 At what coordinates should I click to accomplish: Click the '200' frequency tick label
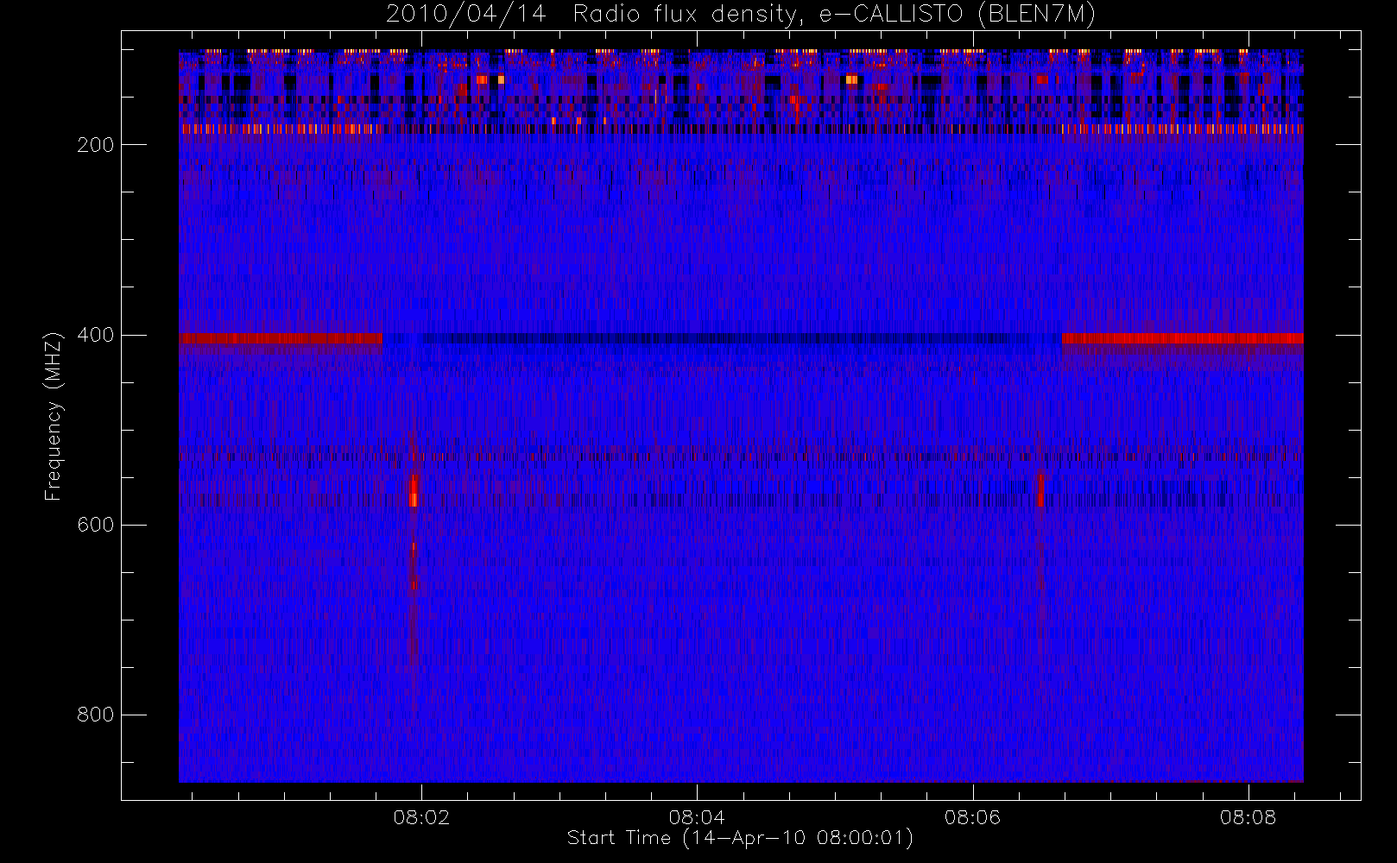[96, 145]
